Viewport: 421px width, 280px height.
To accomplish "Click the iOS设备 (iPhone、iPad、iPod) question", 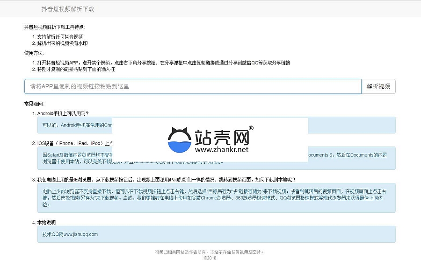I will pyautogui.click(x=75, y=143).
